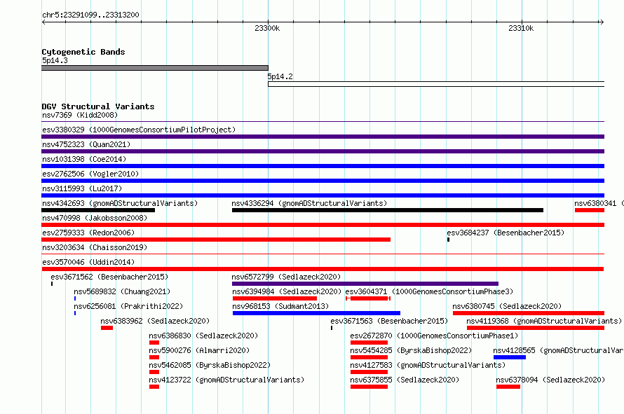
Task: Open esv3684237 (Besenbacher2015) label
Action: pyautogui.click(x=506, y=233)
